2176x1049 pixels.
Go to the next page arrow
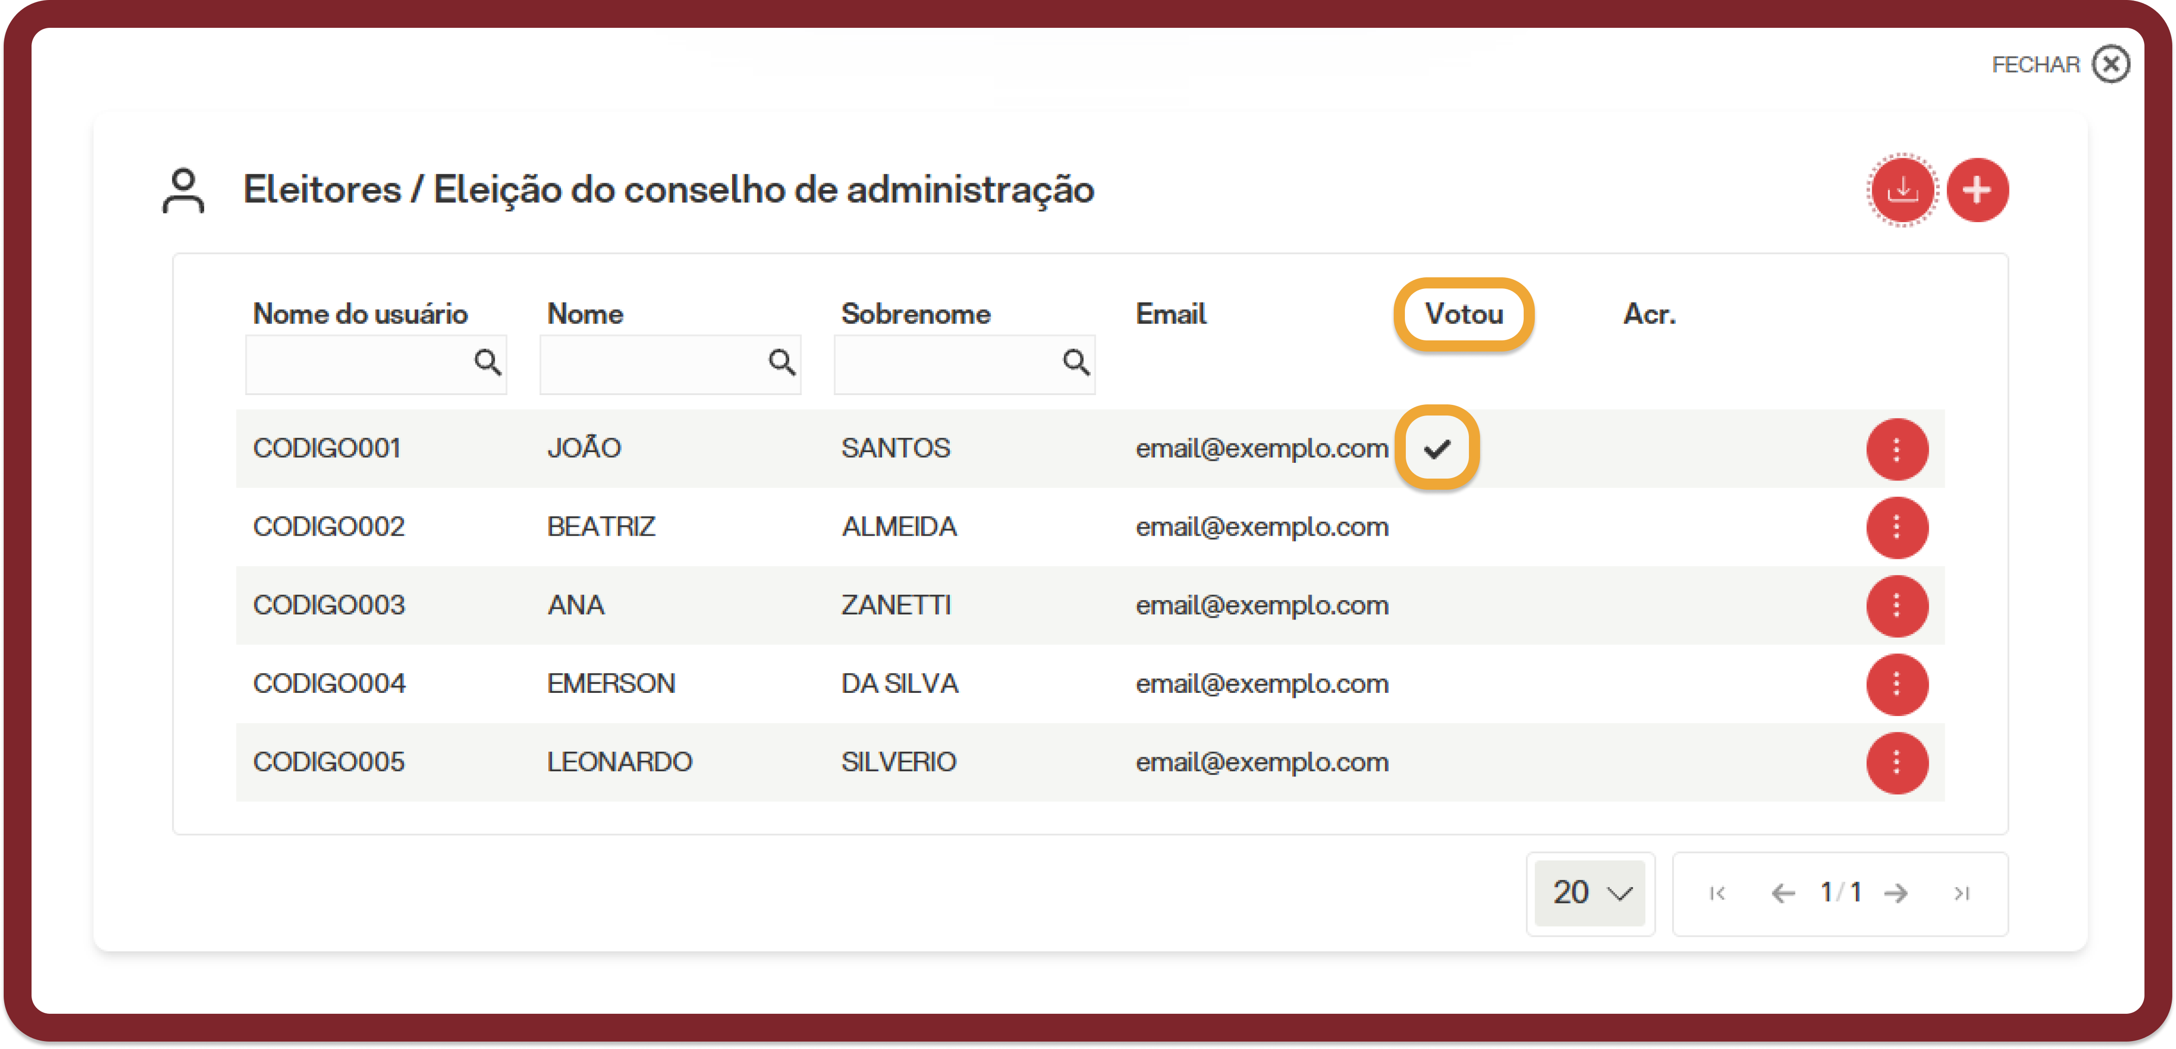[1896, 893]
